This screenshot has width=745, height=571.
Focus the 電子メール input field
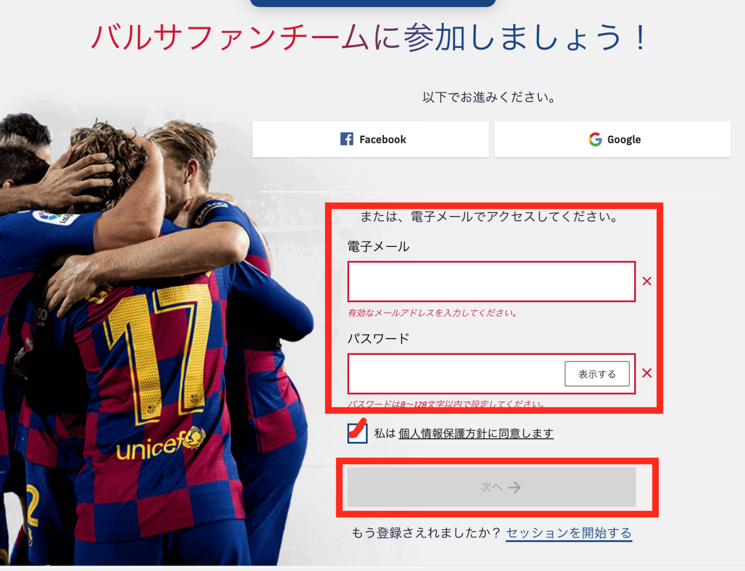491,281
